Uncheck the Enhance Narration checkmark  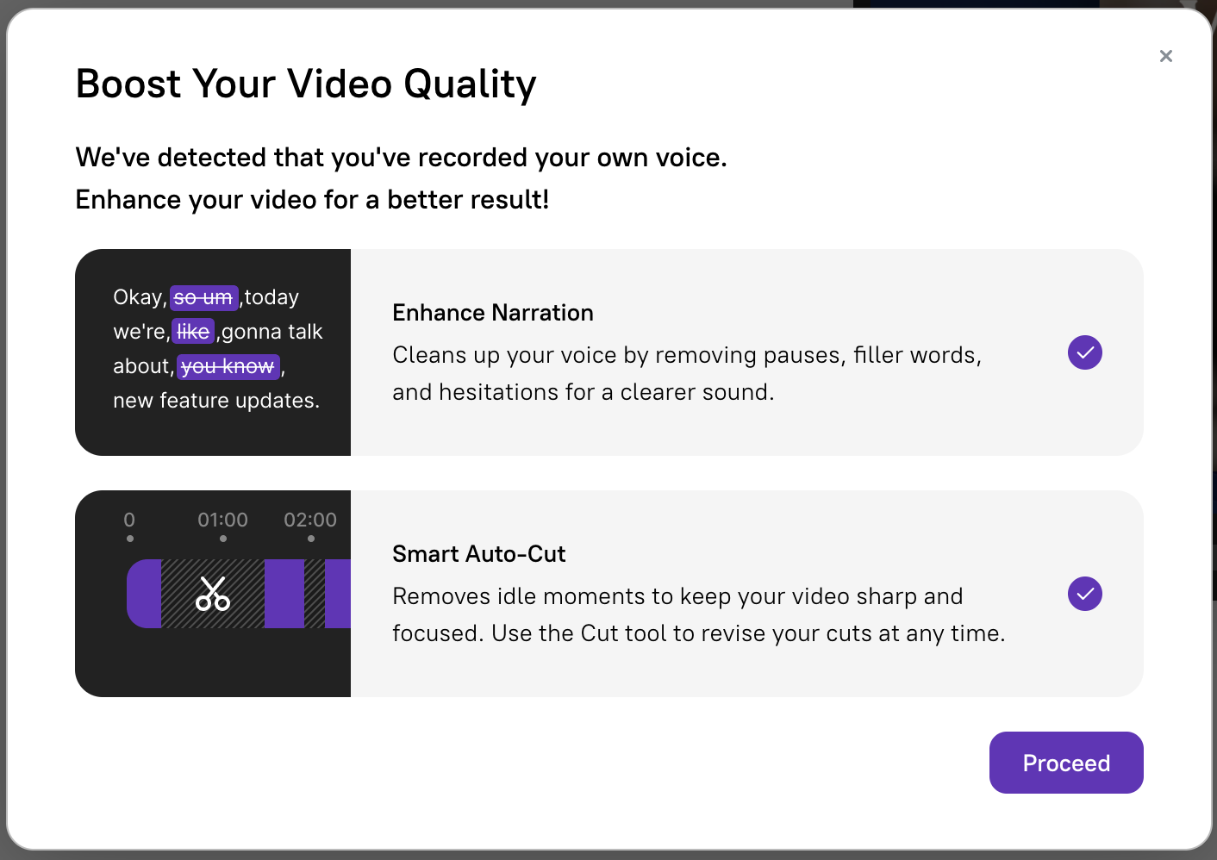[x=1084, y=352]
